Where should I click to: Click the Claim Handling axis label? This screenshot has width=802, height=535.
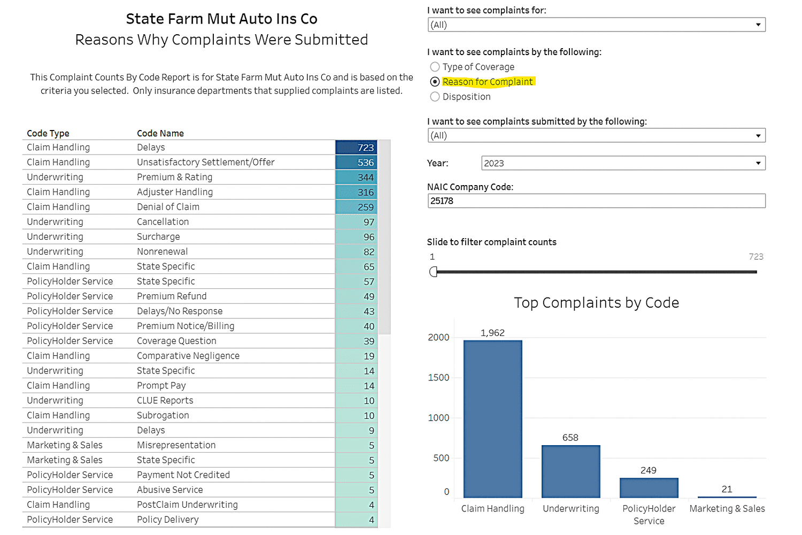click(493, 508)
